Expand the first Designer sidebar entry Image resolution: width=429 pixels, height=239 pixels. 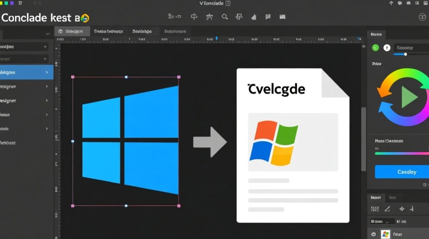click(x=47, y=86)
